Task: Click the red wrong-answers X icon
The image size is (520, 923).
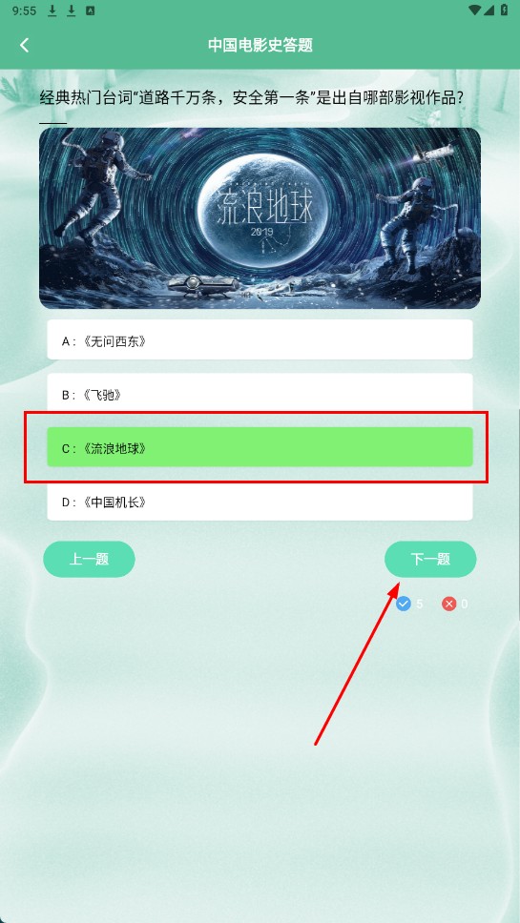Action: click(449, 604)
